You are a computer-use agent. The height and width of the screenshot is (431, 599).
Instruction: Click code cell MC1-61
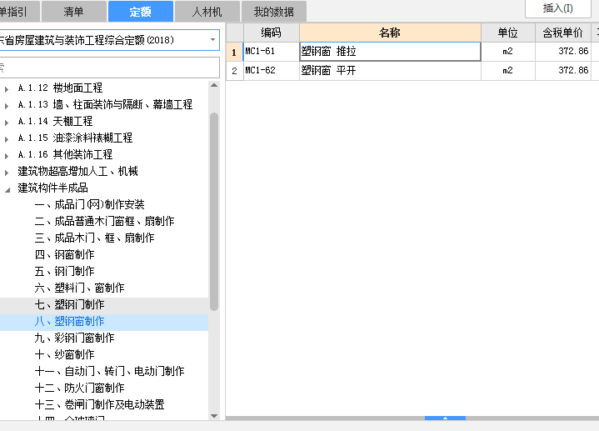272,52
